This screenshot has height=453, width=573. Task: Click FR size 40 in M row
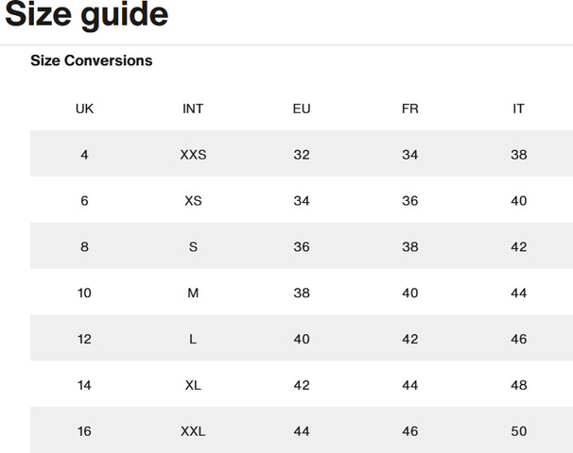(410, 293)
